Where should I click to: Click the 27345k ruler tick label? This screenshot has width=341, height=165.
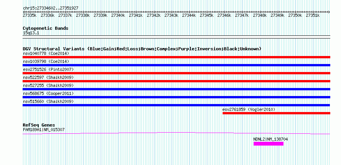click(x=207, y=15)
